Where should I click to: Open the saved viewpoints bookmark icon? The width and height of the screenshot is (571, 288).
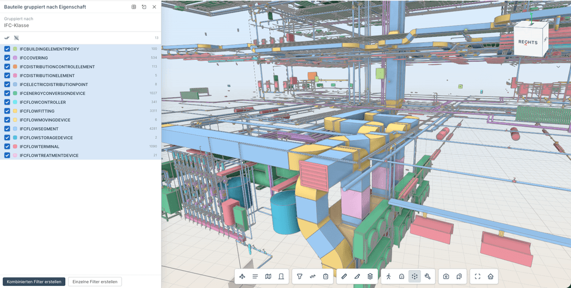(459, 276)
